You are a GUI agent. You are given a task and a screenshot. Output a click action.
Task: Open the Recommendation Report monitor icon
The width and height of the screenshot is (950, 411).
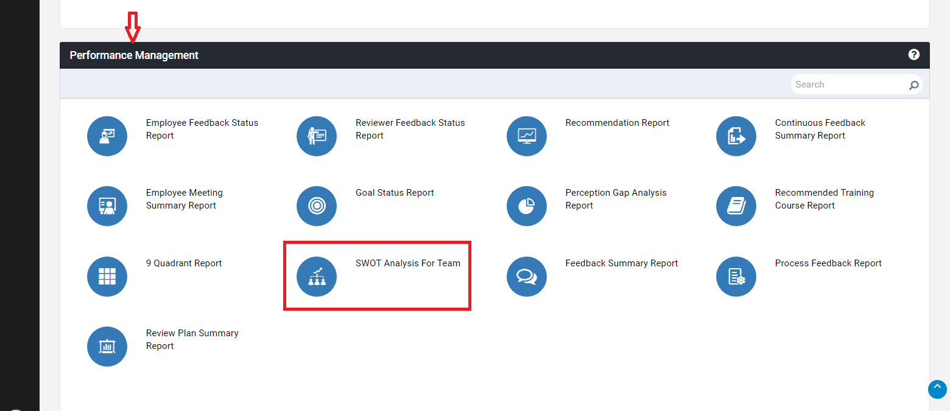click(x=527, y=136)
